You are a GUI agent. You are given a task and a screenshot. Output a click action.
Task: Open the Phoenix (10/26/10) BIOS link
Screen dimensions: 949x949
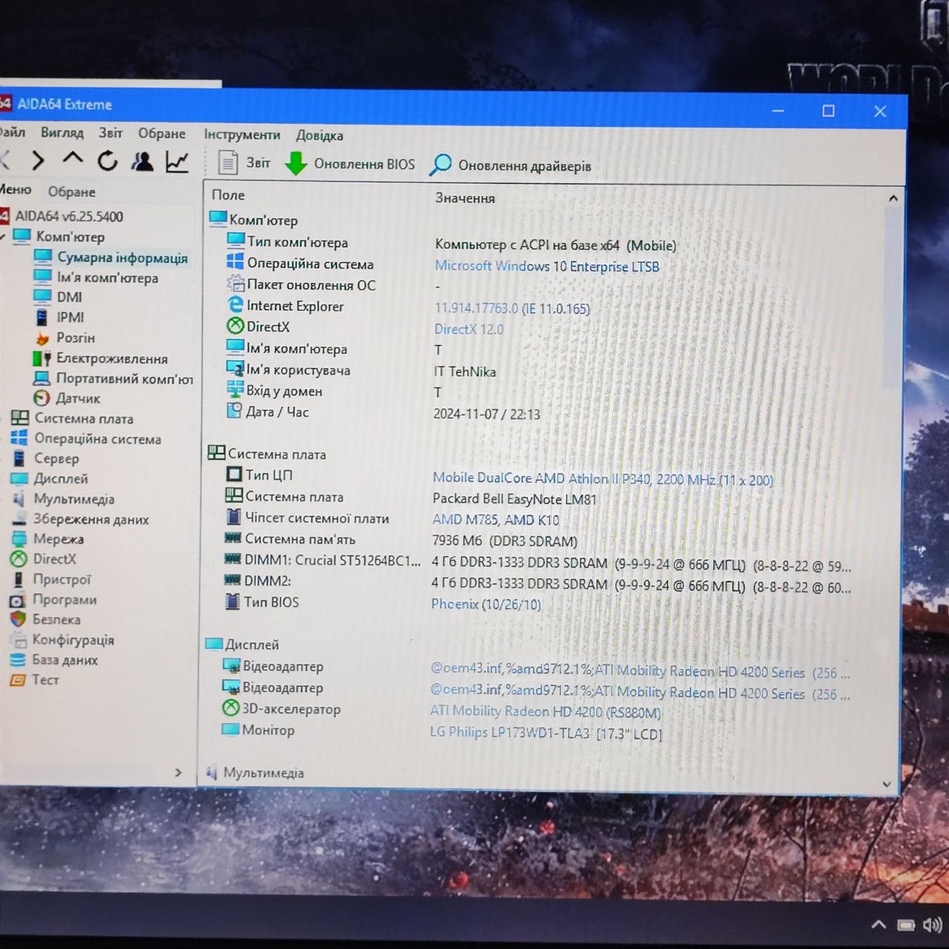point(486,604)
